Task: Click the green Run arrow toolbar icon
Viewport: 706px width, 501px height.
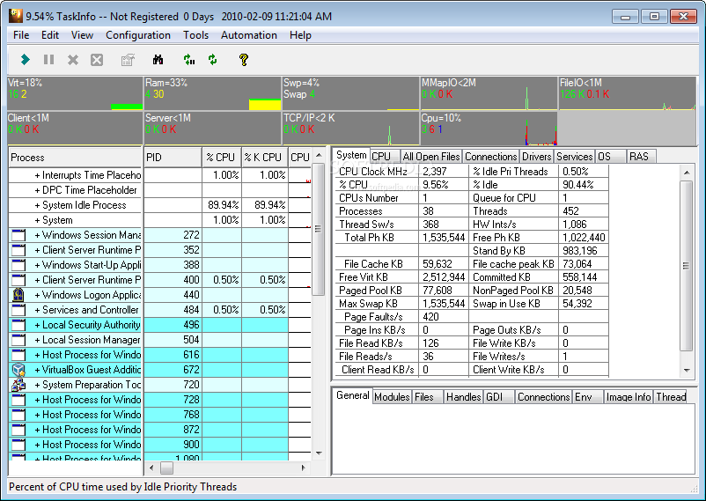Action: pos(26,60)
